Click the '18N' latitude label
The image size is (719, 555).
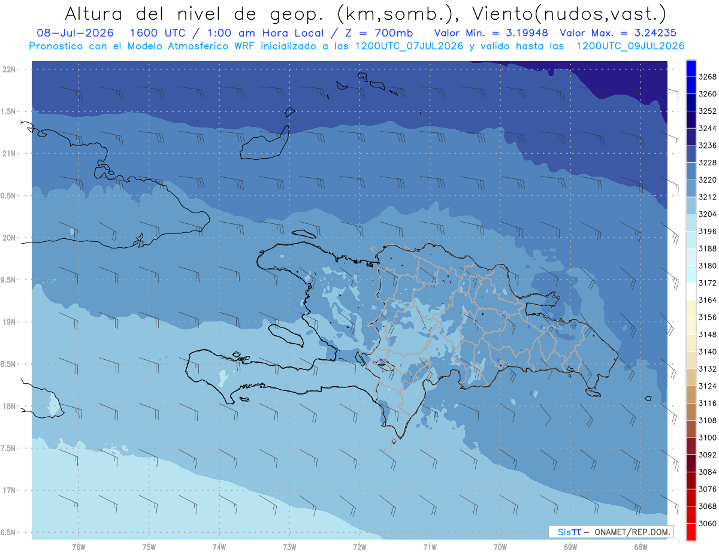tap(10, 406)
